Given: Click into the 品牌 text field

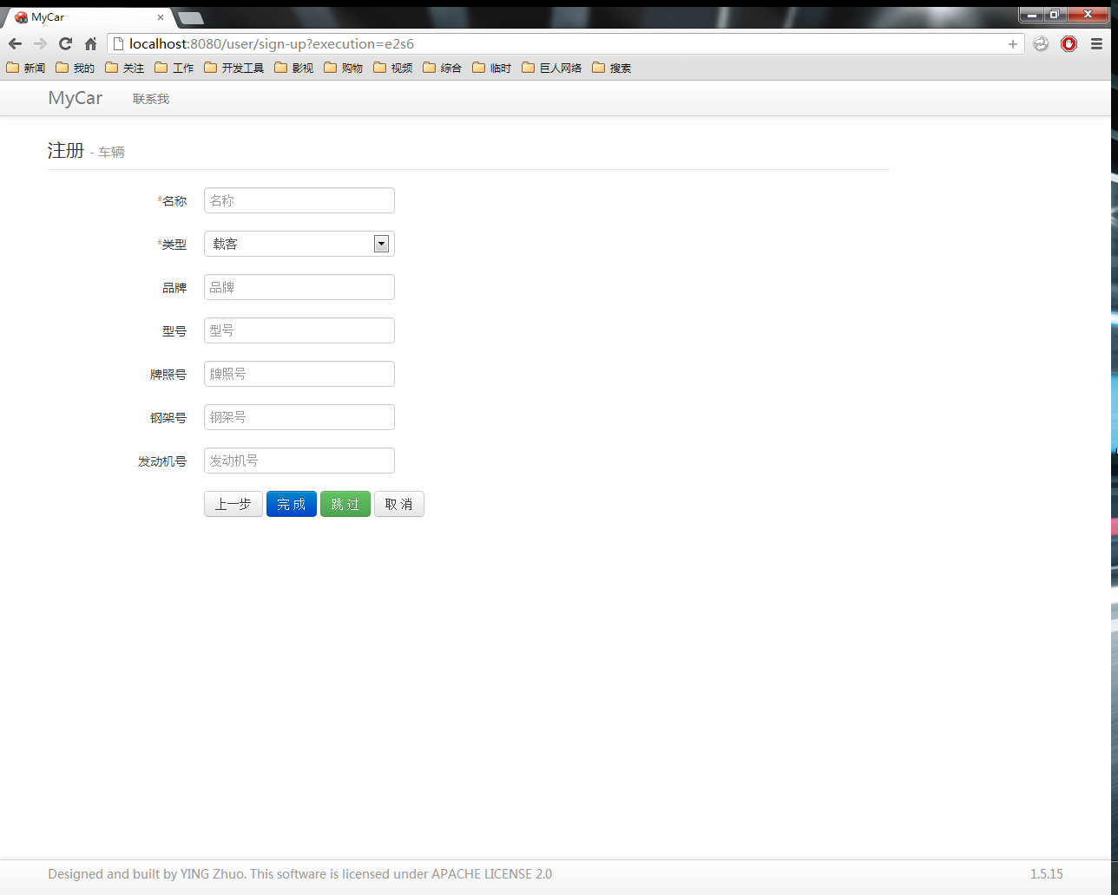Looking at the screenshot, I should [x=299, y=287].
